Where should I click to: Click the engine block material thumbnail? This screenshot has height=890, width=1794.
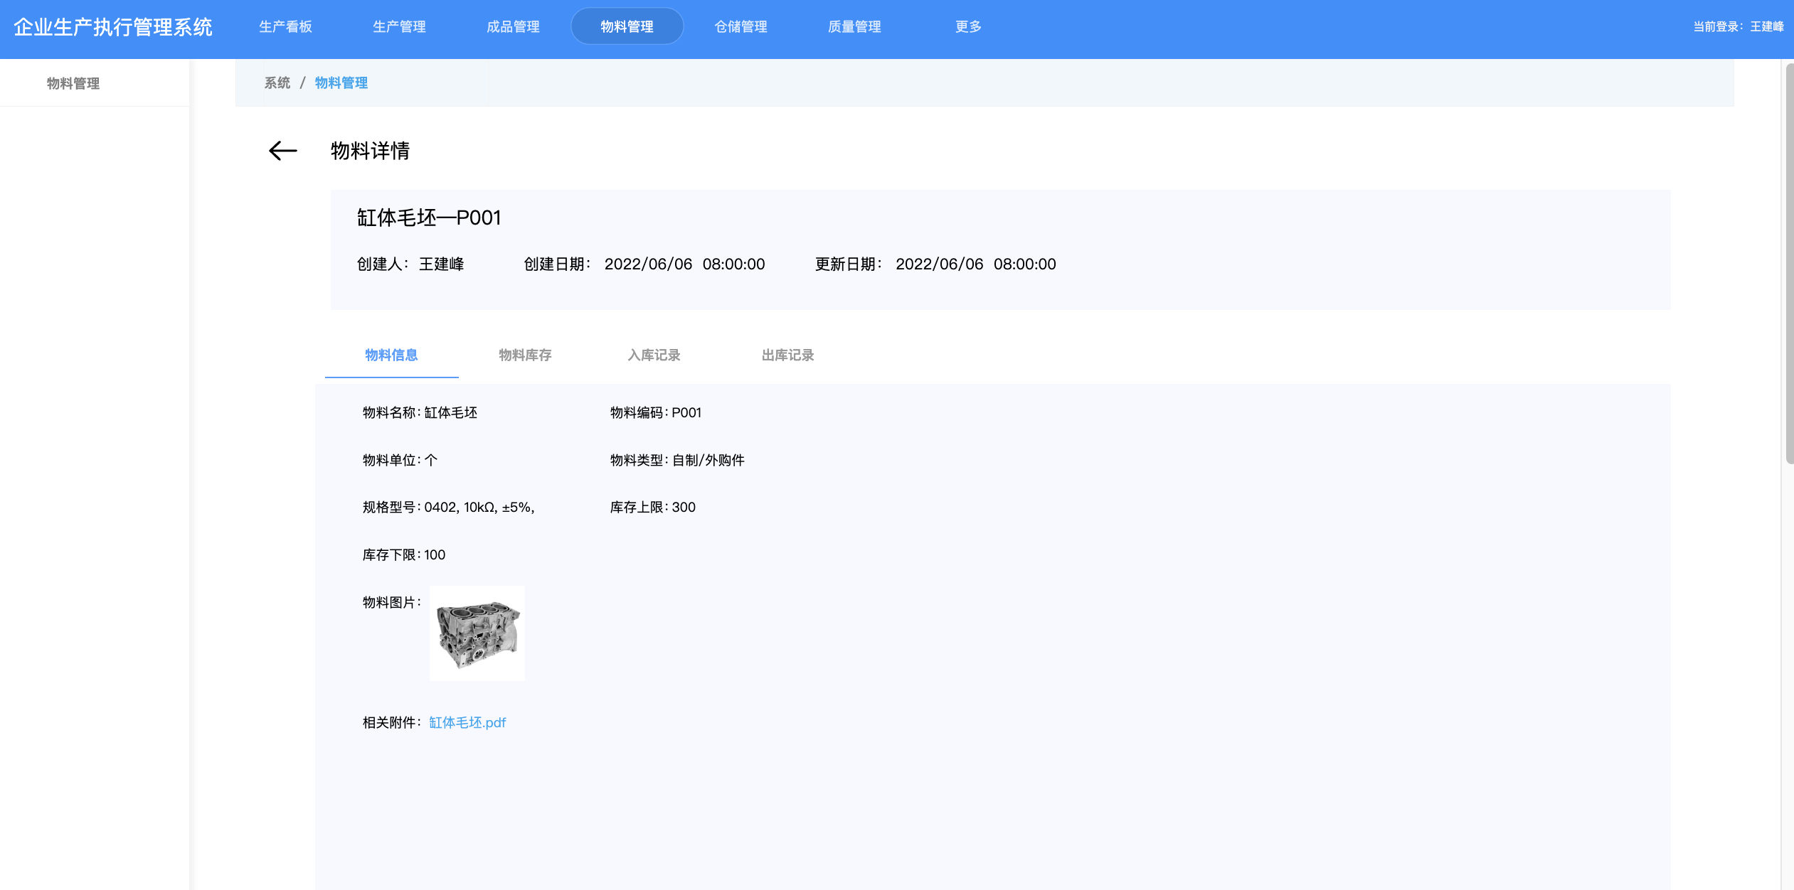pos(477,633)
